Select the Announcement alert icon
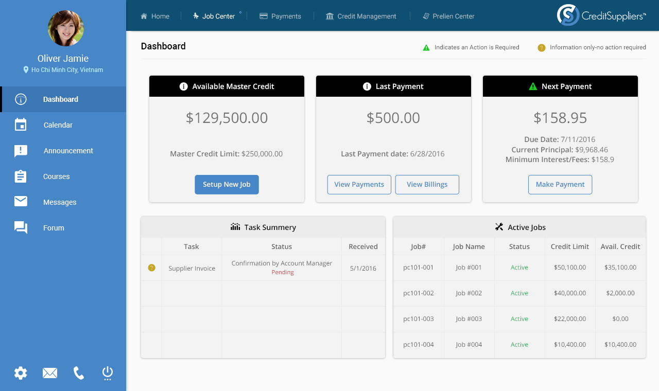The image size is (659, 391). coord(21,151)
